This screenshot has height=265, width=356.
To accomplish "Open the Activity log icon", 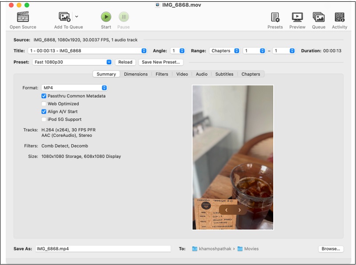I will coord(340,17).
